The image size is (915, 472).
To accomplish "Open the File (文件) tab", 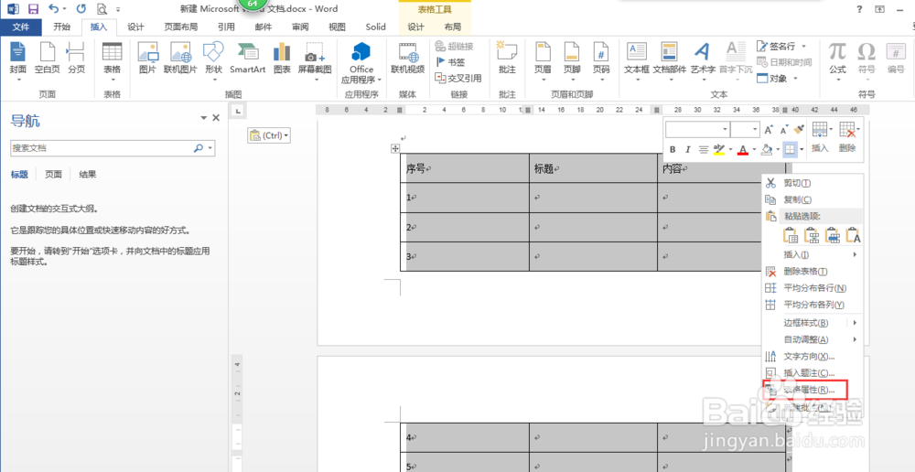I will 21,27.
